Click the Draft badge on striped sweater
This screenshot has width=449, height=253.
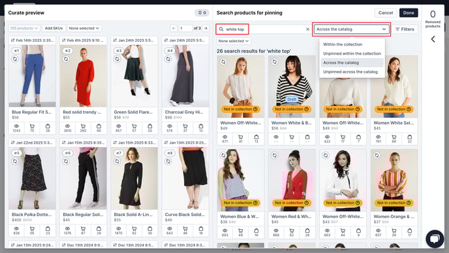pyautogui.click(x=292, y=100)
